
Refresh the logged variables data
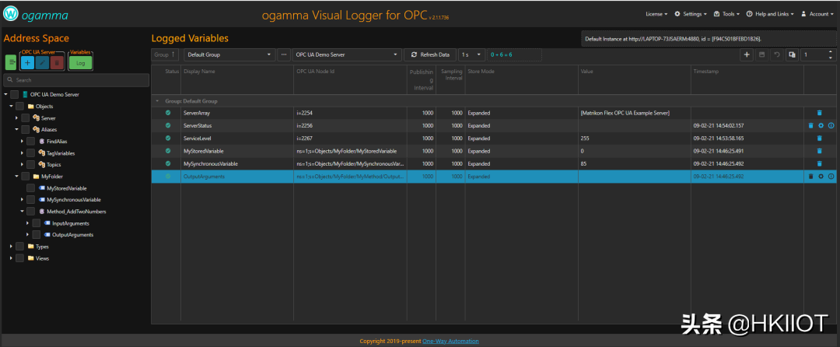[x=430, y=54]
